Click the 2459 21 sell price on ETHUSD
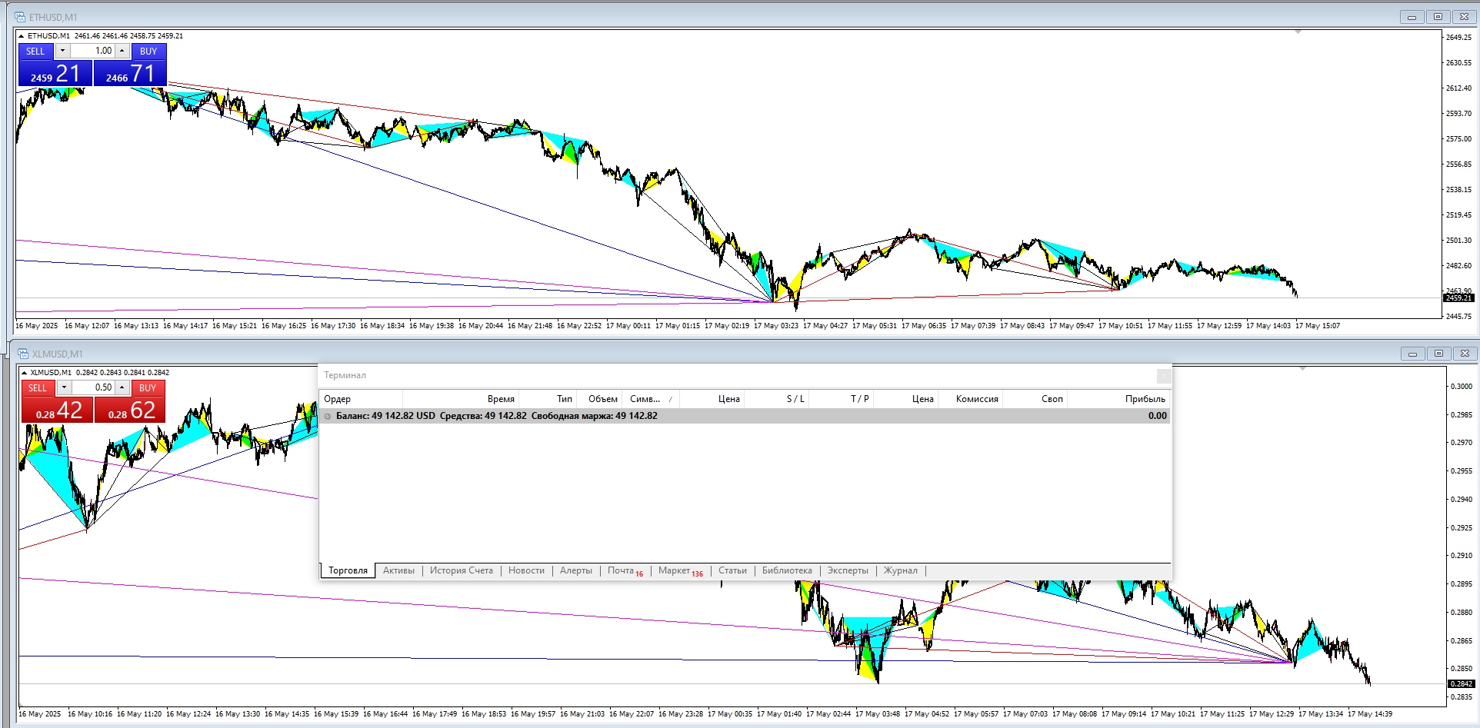Image resolution: width=1480 pixels, height=728 pixels. 55,74
